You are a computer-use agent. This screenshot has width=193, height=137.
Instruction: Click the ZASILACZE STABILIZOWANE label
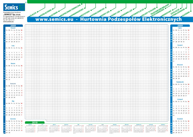177,12
